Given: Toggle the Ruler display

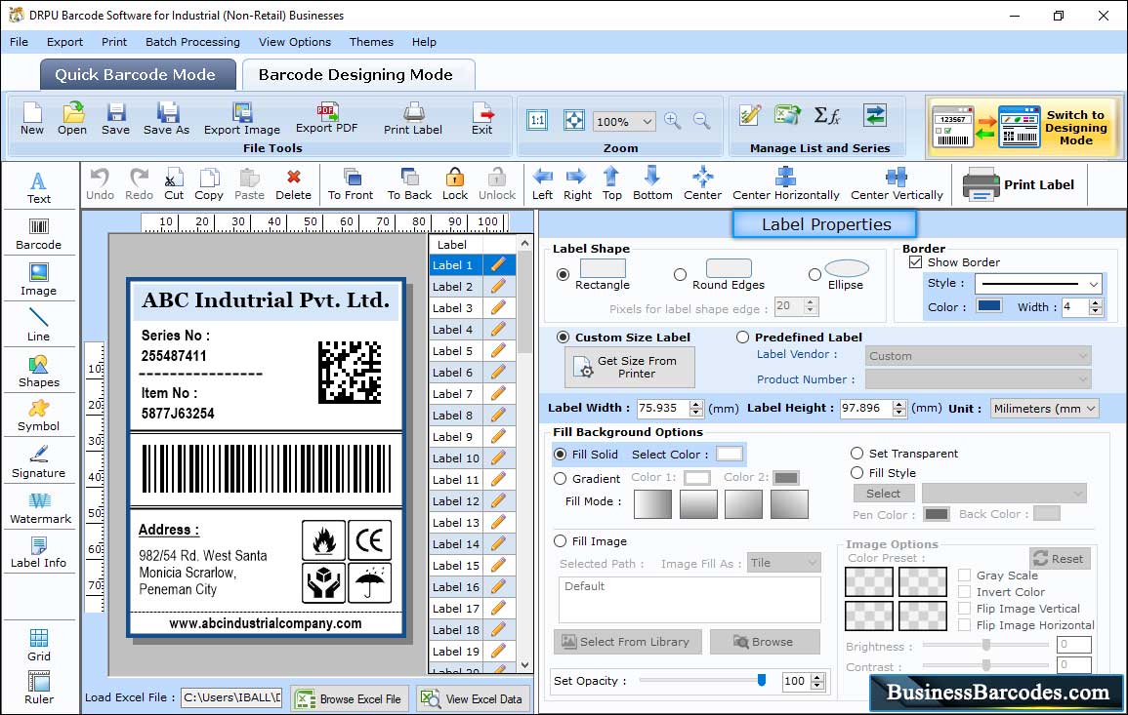Looking at the screenshot, I should [39, 688].
